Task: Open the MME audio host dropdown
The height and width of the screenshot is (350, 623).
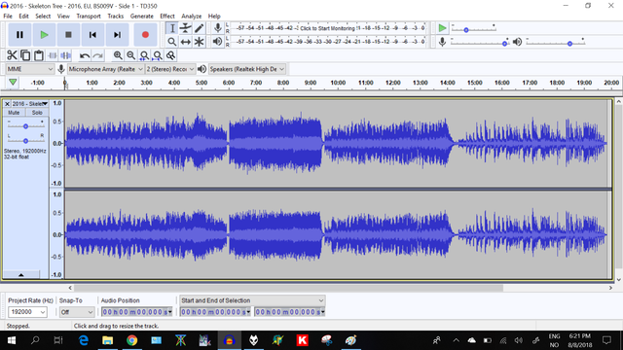Action: coord(30,69)
